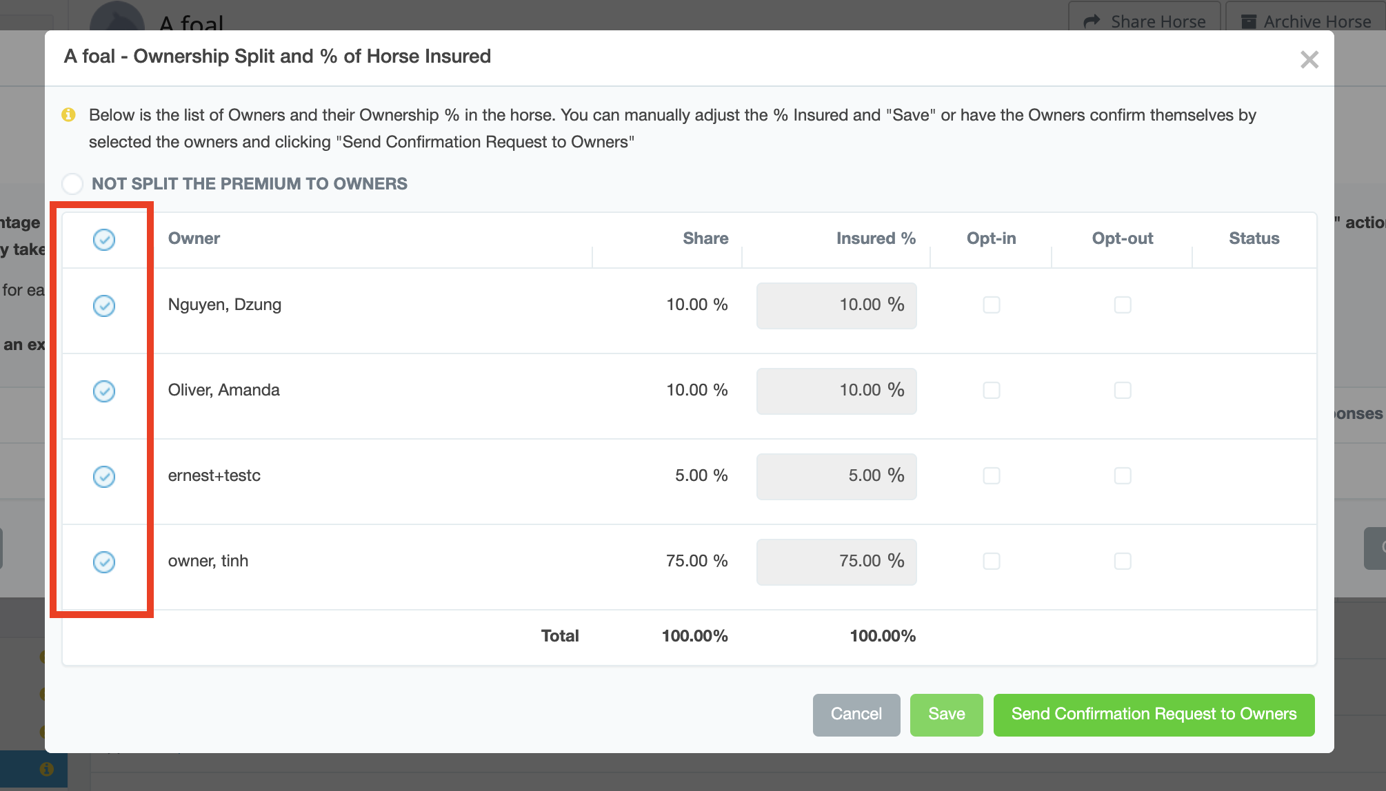
Task: Deselect the Nguyen, Dzung row checkmark
Action: coord(104,306)
